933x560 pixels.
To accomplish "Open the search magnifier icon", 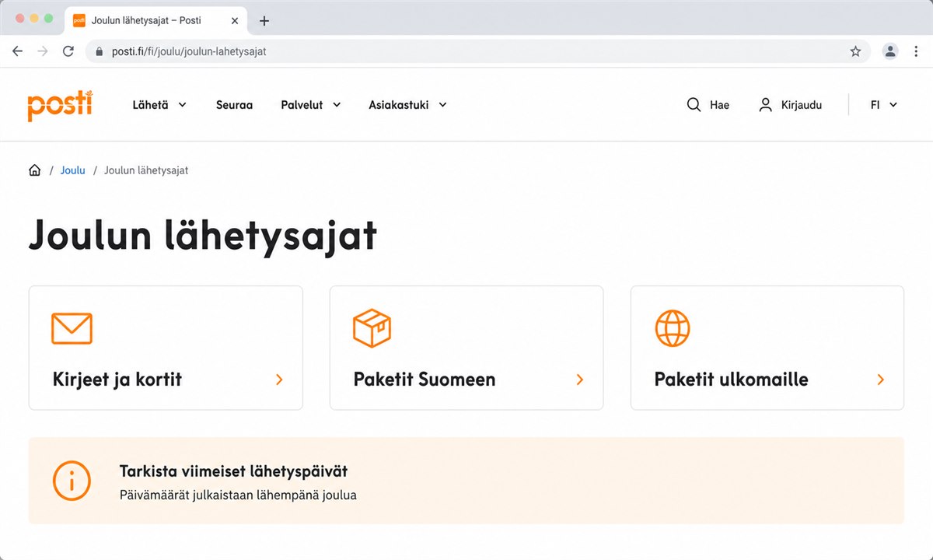I will click(x=694, y=104).
